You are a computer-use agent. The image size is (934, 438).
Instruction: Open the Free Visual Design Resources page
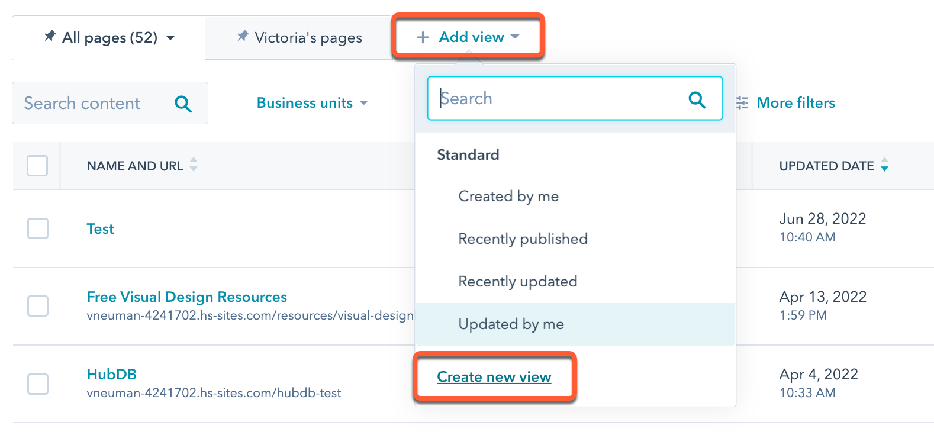(187, 297)
